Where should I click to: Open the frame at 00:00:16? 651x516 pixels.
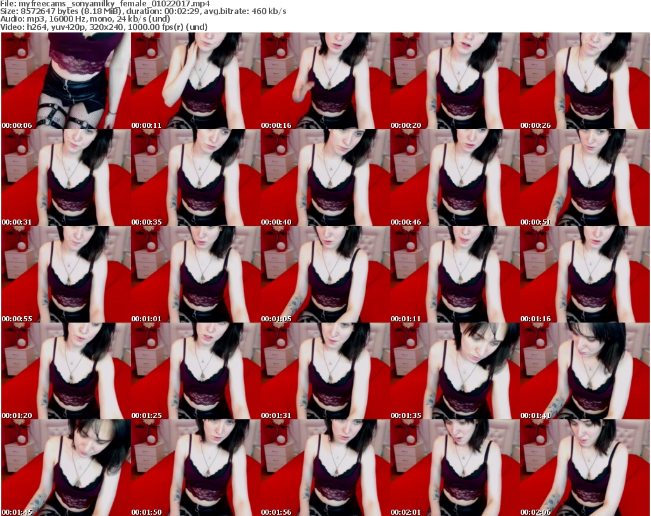pyautogui.click(x=325, y=81)
